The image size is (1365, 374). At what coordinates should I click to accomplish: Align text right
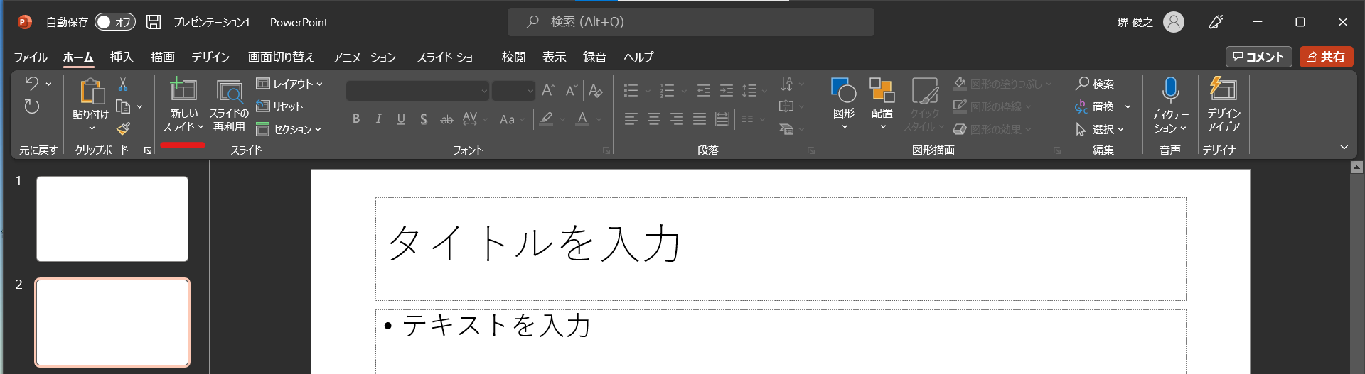coord(677,119)
